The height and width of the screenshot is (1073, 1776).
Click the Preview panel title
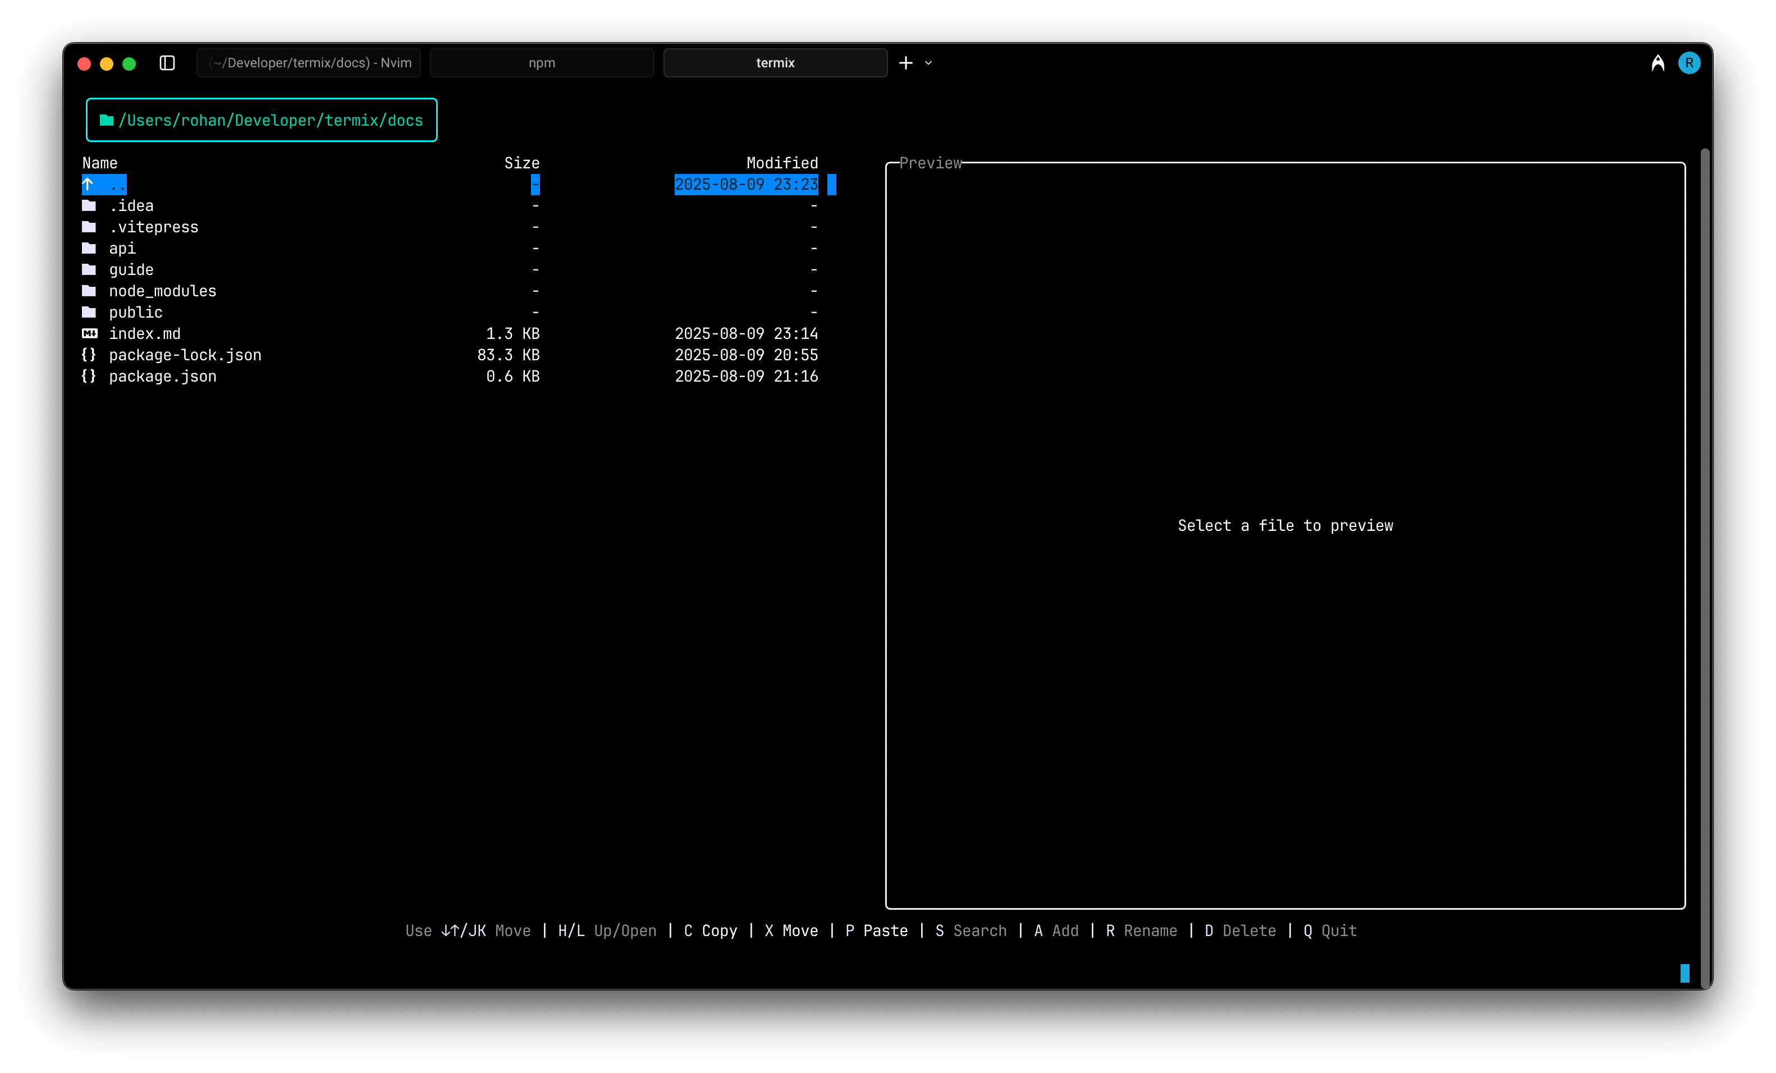tap(931, 163)
